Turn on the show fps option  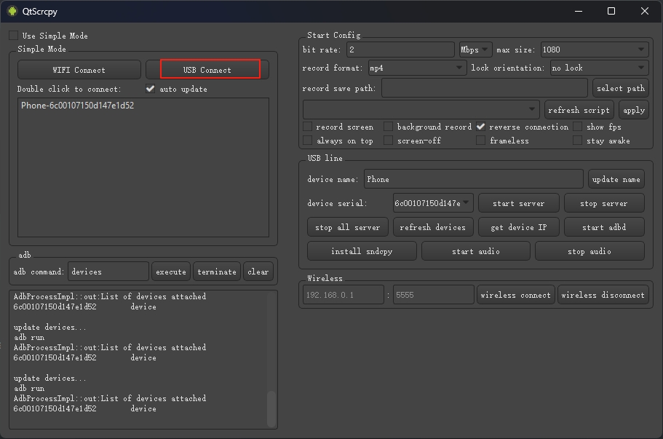tap(578, 127)
